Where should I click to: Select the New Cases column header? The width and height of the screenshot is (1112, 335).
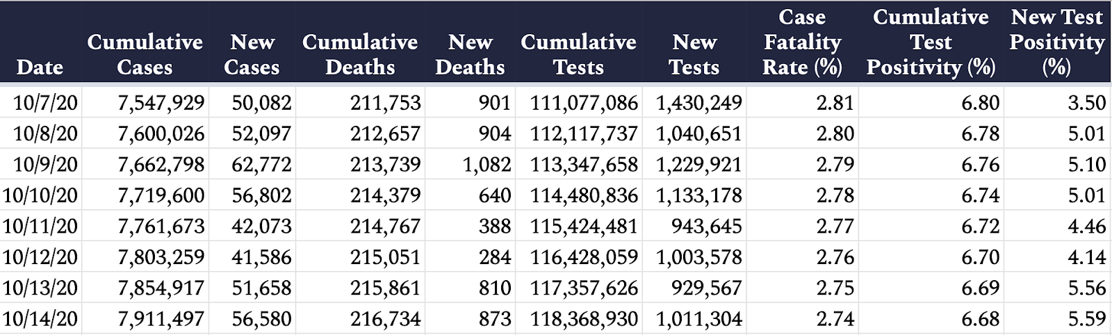tap(252, 54)
